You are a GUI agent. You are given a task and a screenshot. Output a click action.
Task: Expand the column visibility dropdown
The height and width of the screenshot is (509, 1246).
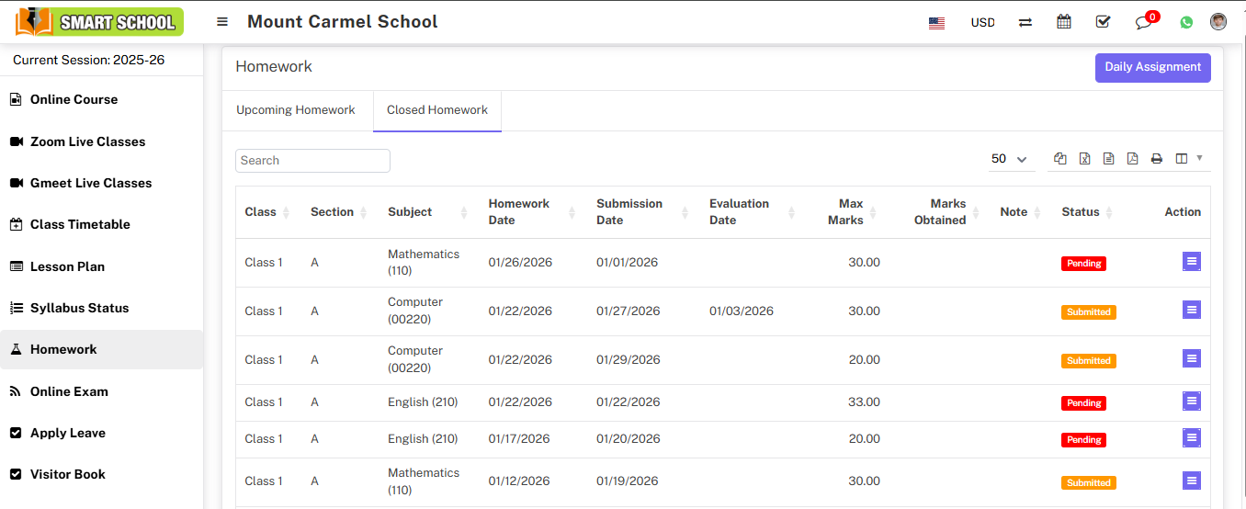(1188, 159)
